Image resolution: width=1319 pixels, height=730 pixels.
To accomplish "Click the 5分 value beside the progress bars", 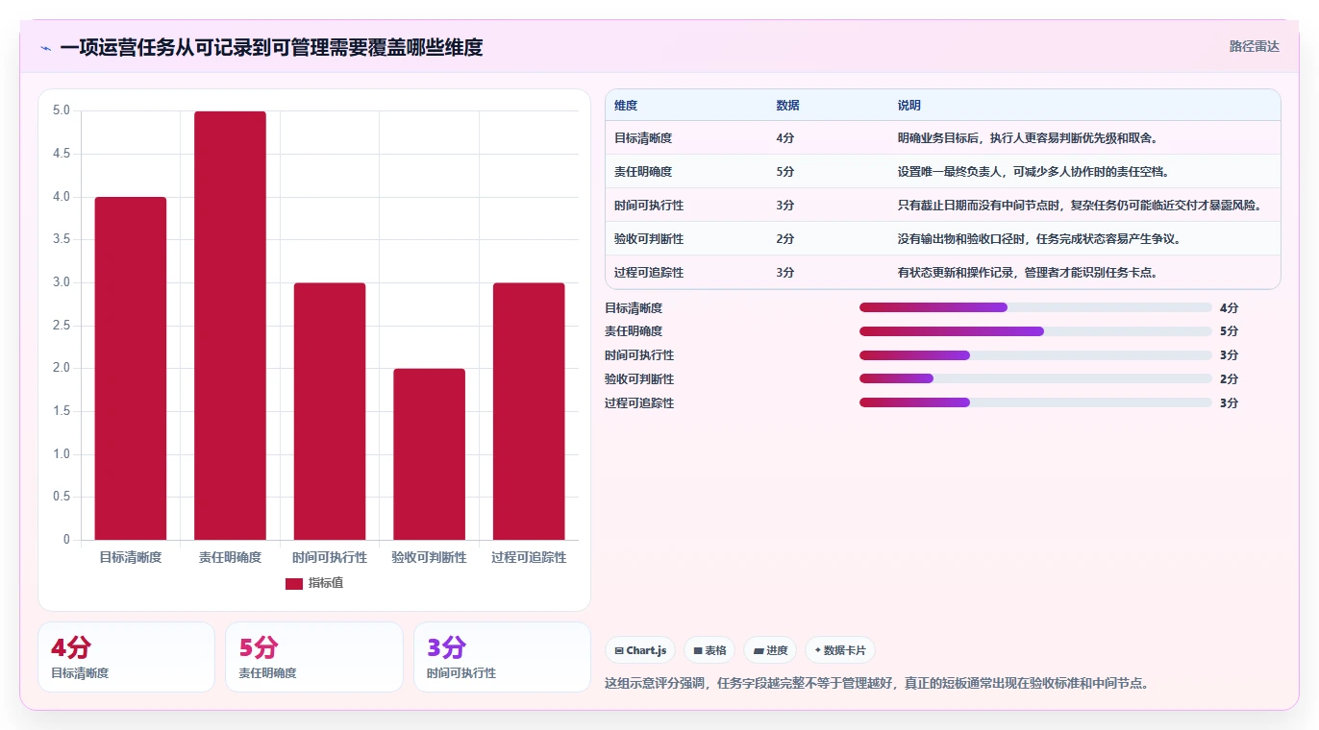I will pos(1229,331).
